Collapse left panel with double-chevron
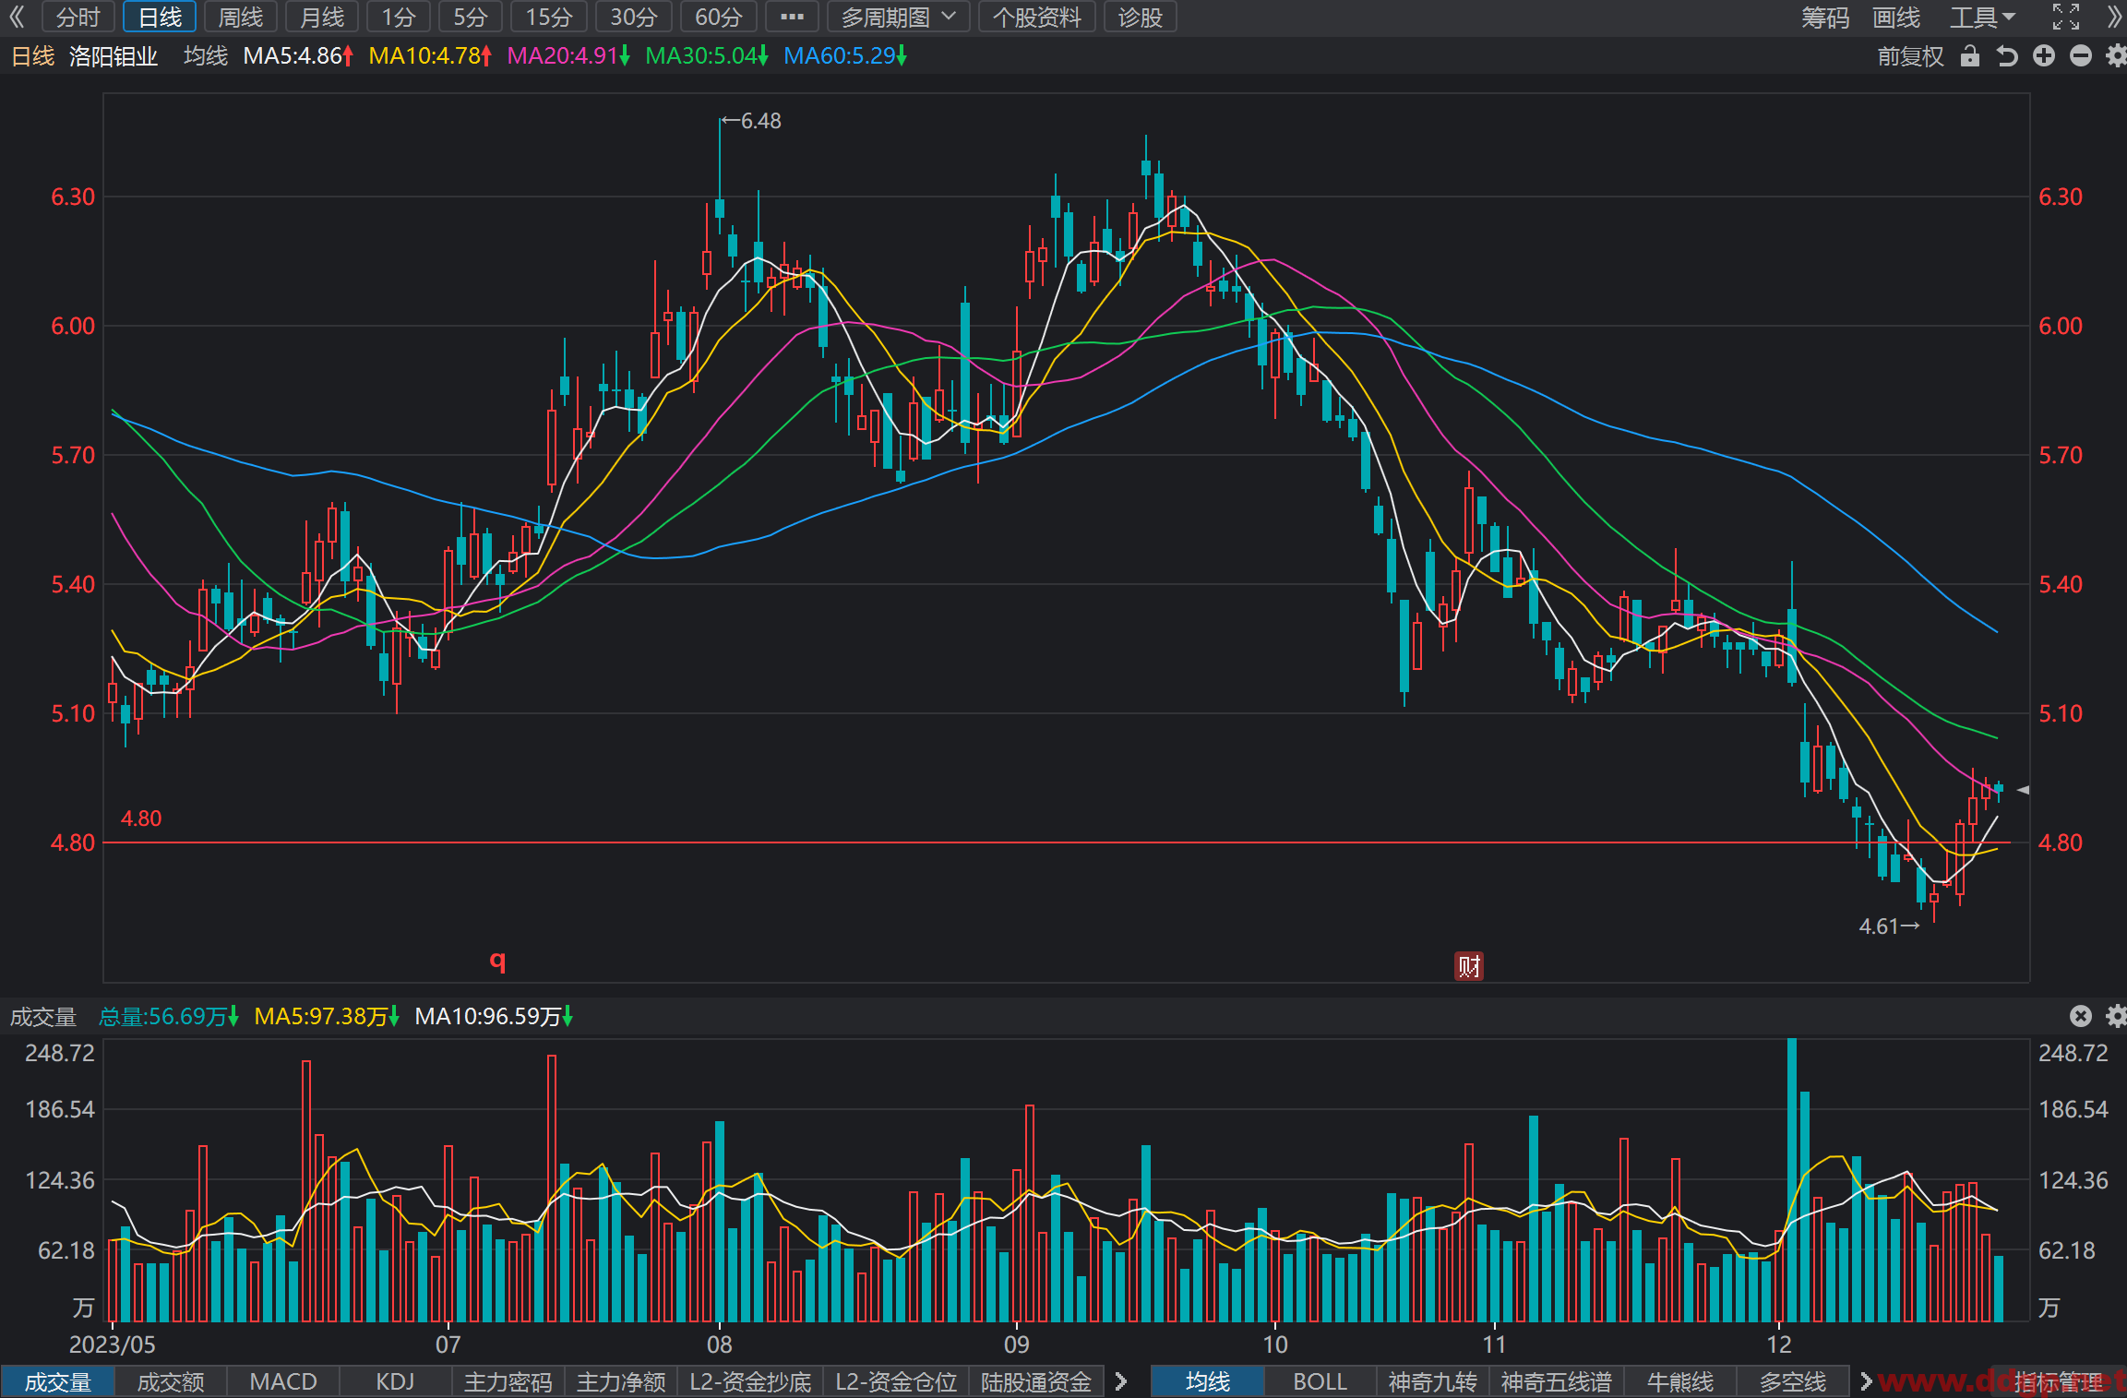 17,17
